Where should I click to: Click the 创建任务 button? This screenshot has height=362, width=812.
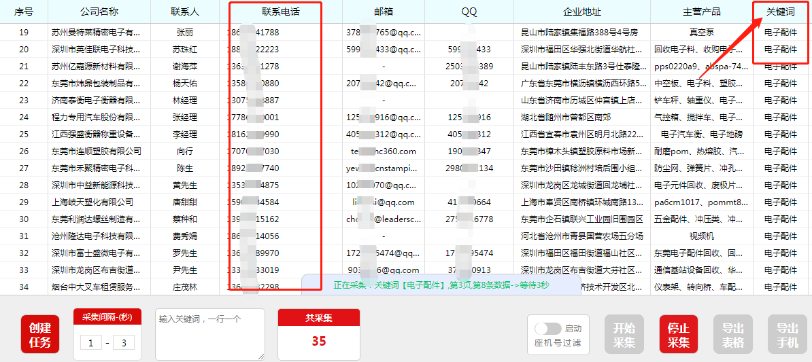point(40,335)
